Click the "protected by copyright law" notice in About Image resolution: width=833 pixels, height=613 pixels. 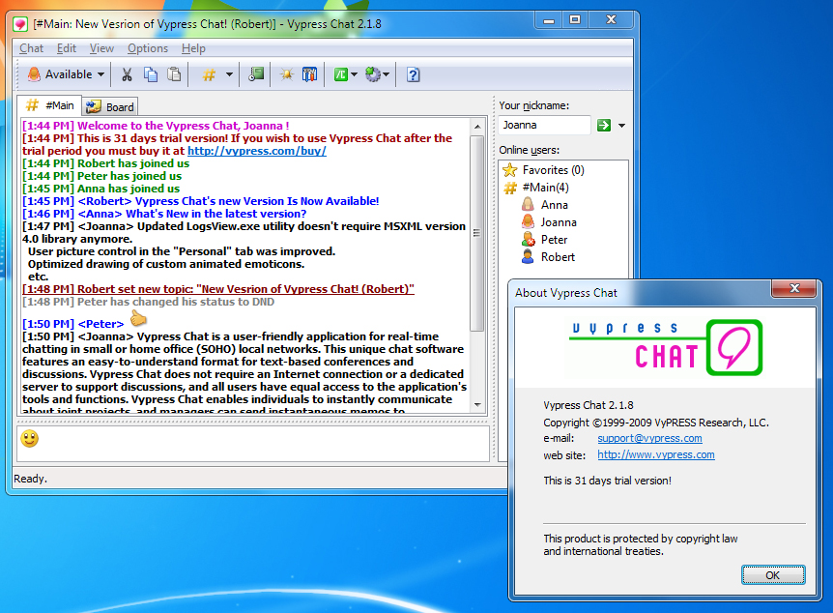pyautogui.click(x=640, y=545)
